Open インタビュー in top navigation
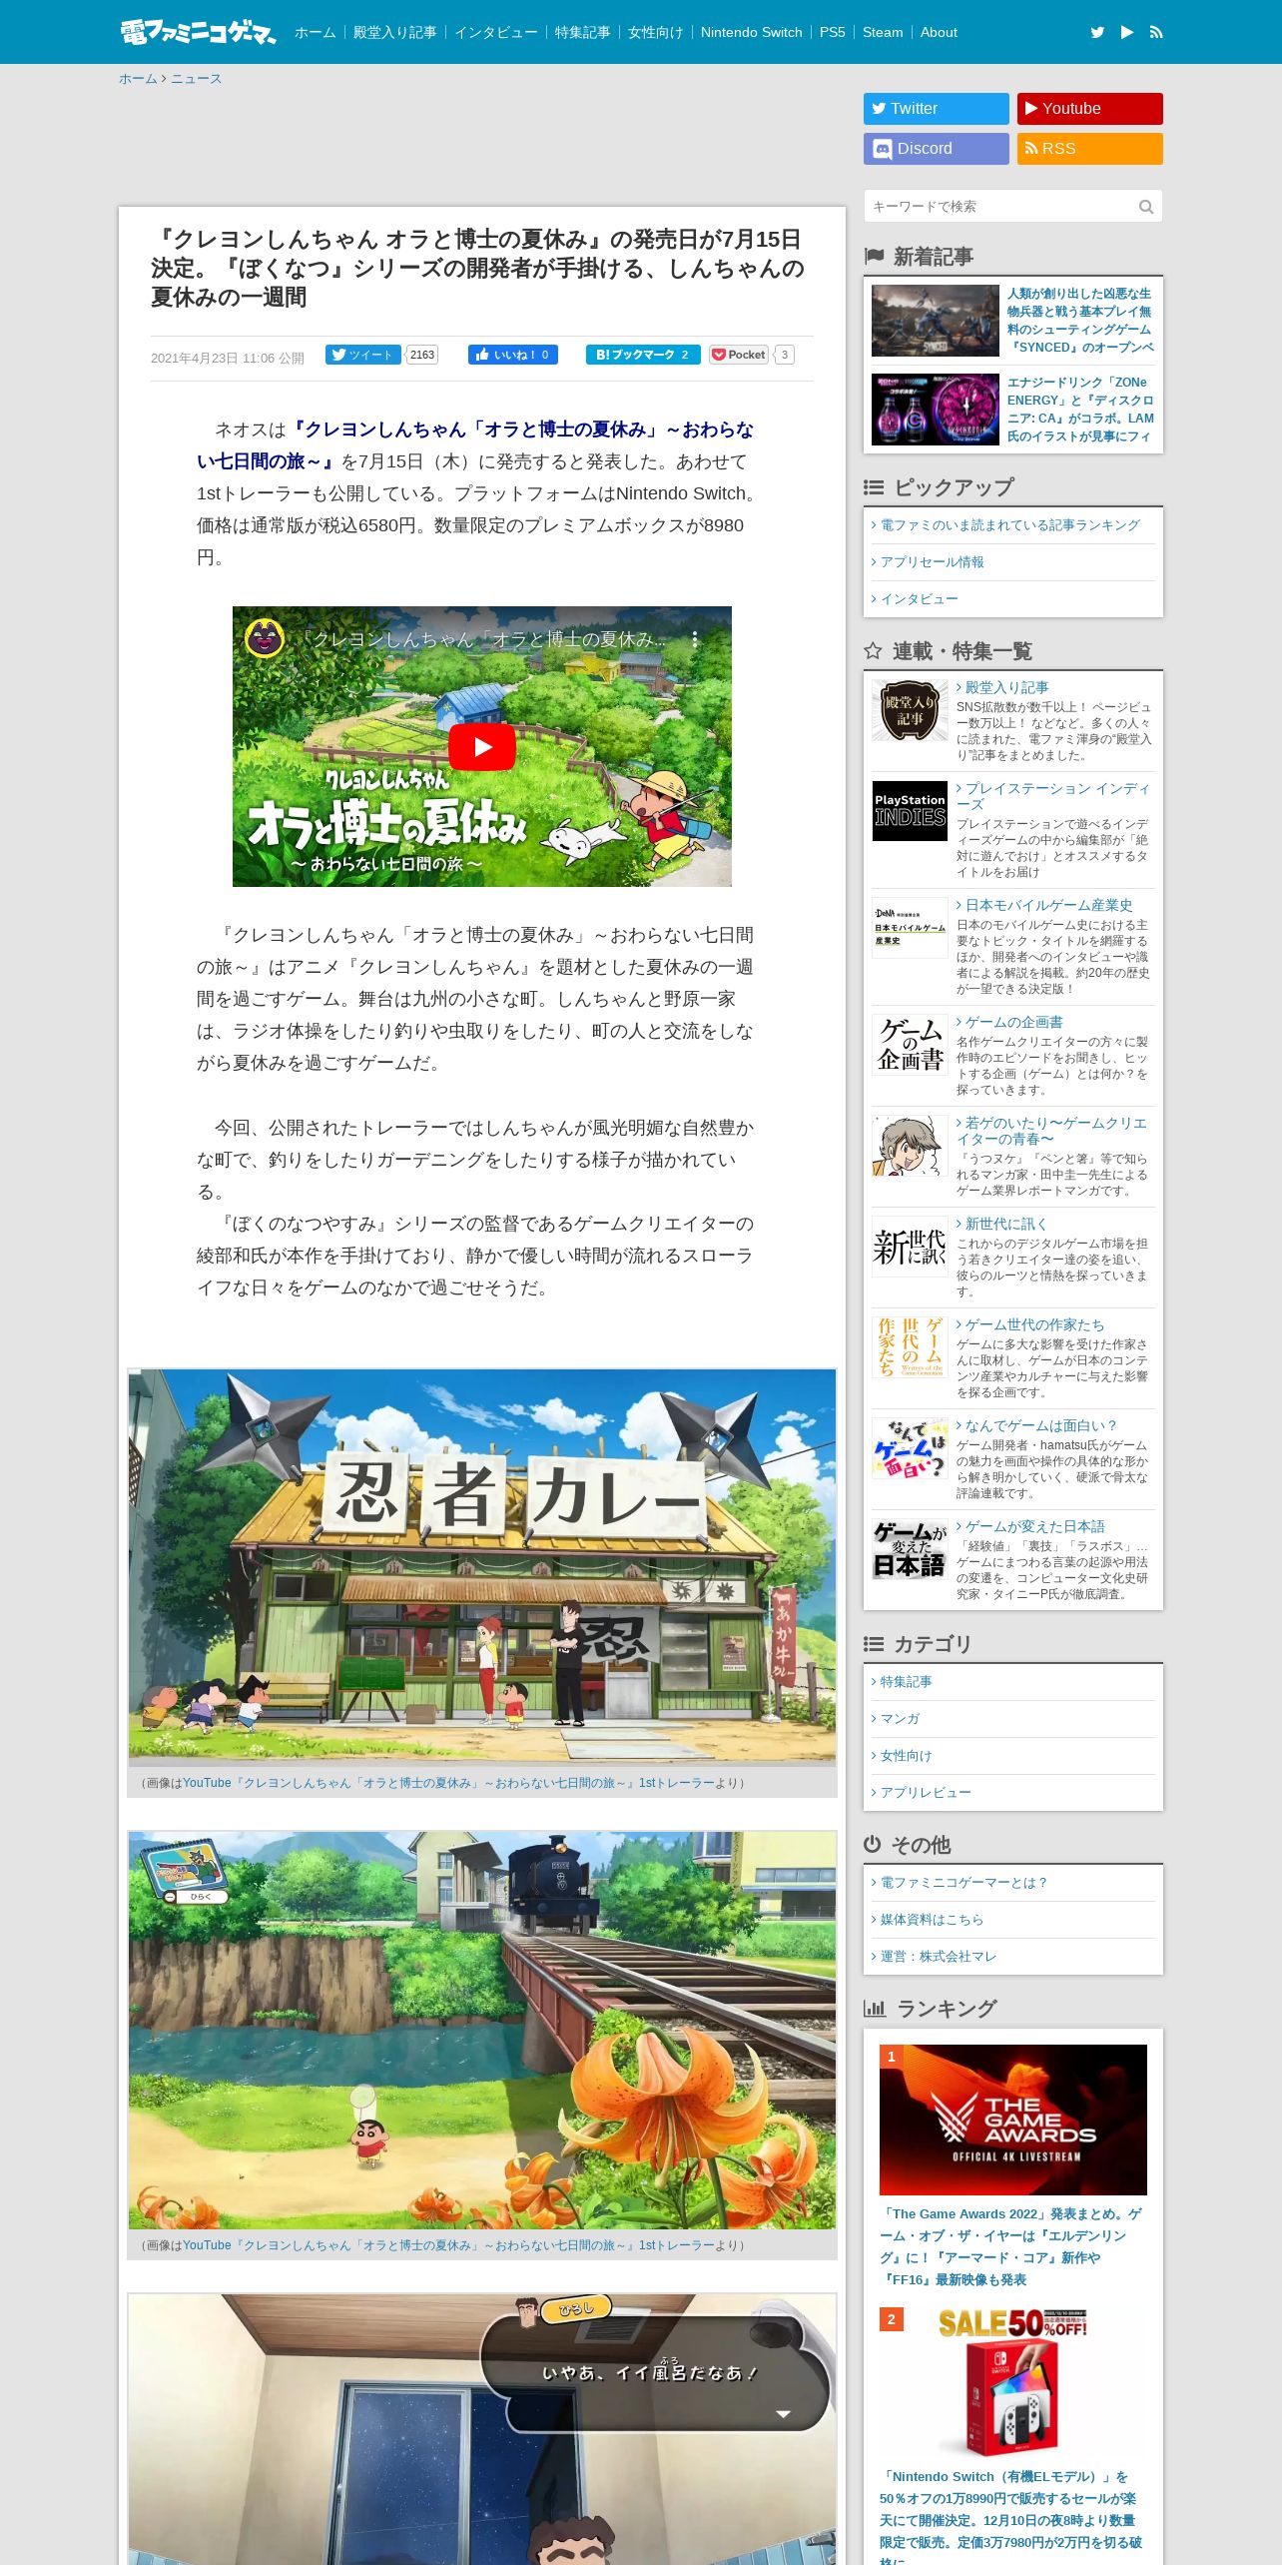 click(496, 32)
